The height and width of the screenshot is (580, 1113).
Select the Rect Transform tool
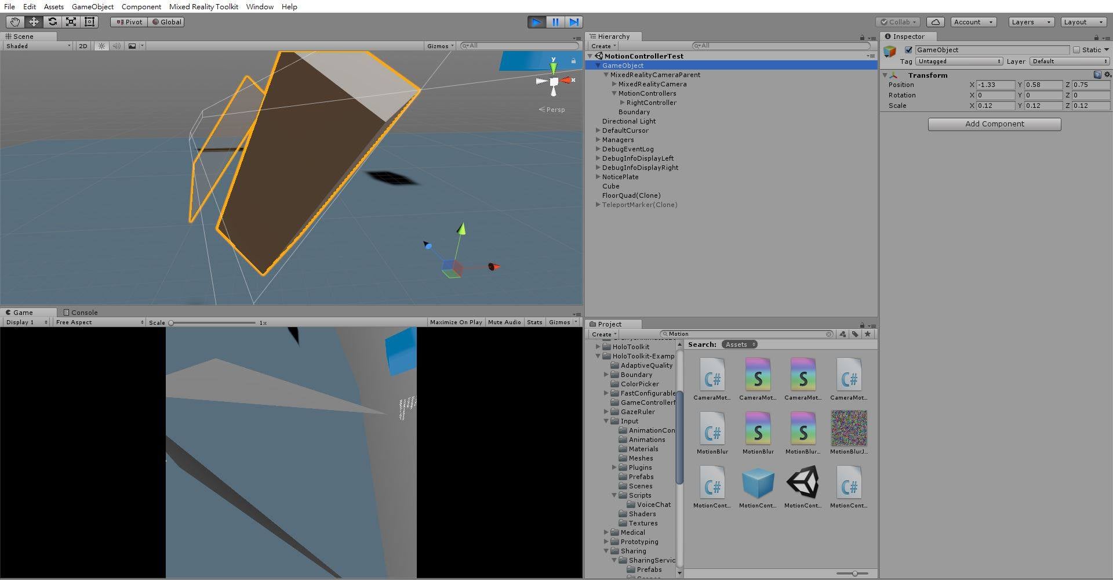click(89, 22)
